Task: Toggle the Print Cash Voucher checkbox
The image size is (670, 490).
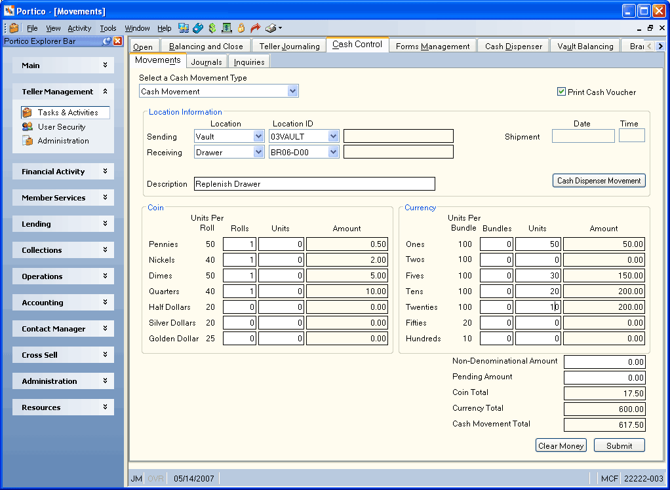Action: point(561,92)
